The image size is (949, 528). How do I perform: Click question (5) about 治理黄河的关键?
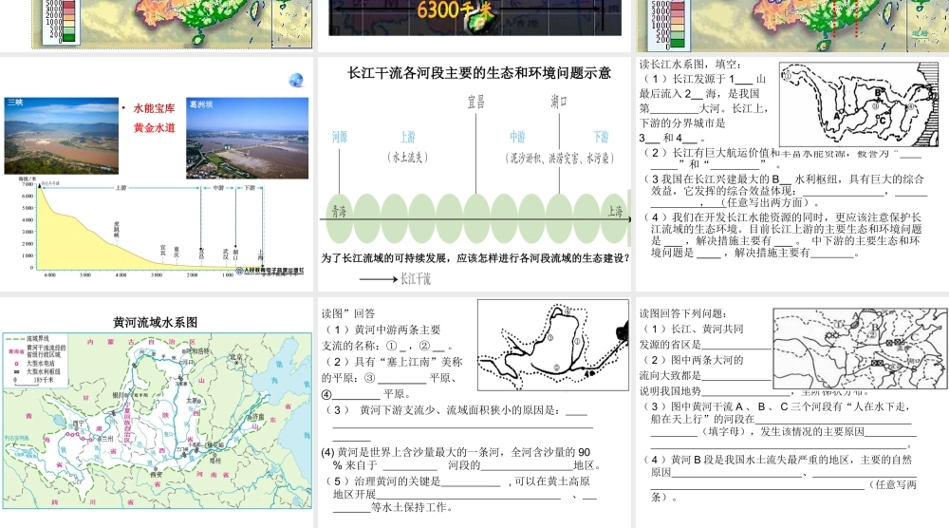(458, 494)
